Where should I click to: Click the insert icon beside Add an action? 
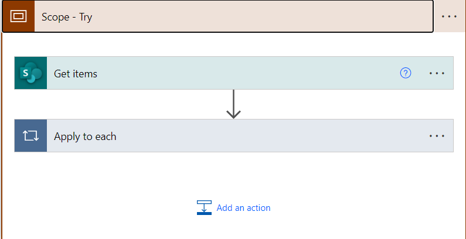click(204, 207)
